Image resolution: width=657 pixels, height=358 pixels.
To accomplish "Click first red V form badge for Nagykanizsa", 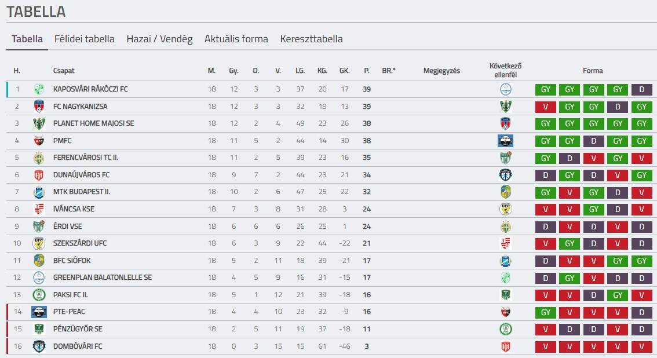I will pos(546,107).
